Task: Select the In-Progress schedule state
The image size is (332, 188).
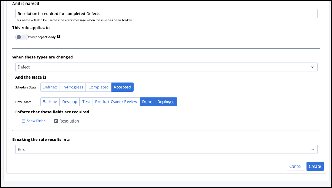Action: [x=73, y=87]
